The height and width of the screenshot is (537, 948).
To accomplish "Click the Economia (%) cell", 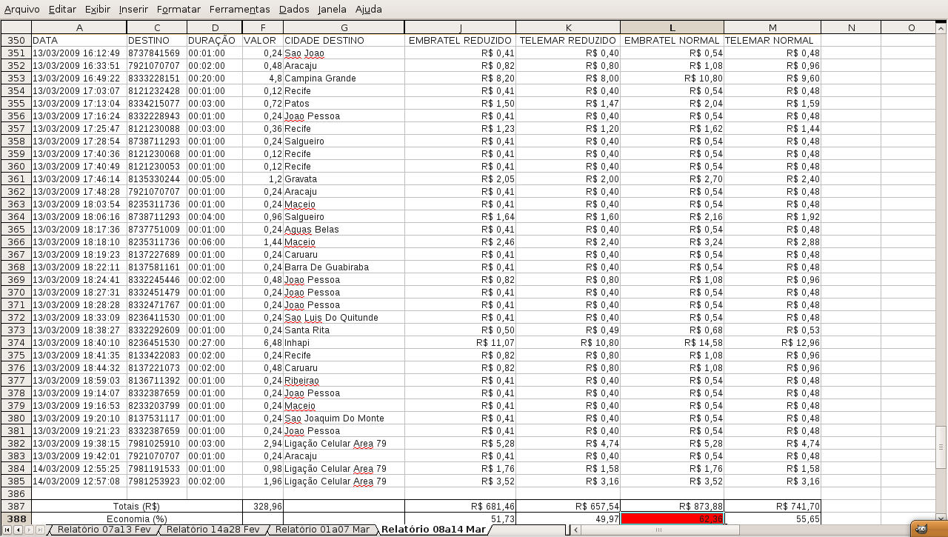I will pyautogui.click(x=137, y=518).
